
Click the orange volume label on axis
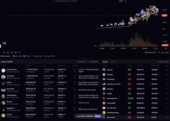point(165,45)
